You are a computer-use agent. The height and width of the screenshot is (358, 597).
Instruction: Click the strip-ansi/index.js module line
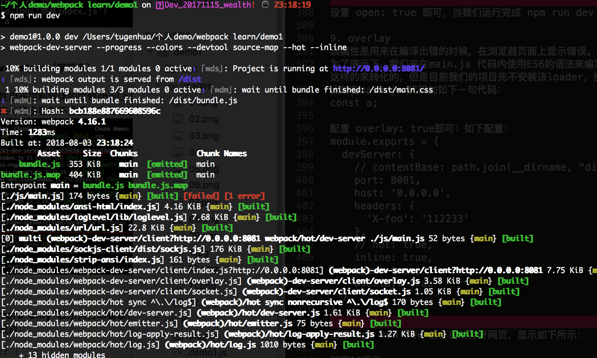[140, 260]
